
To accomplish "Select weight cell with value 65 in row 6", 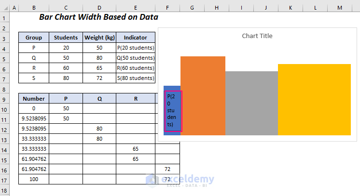I will pyautogui.click(x=99, y=68).
